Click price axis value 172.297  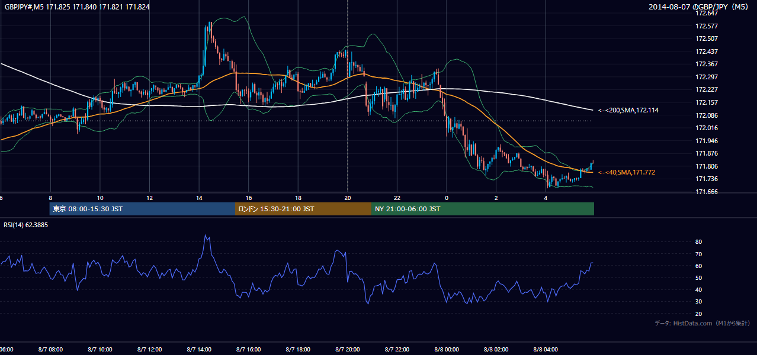[706, 77]
